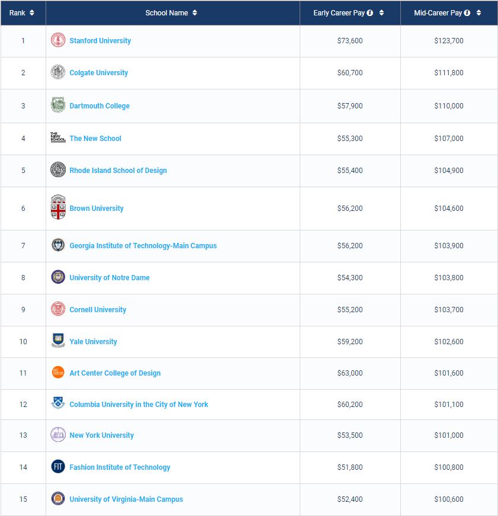Sort by Mid-Career Pay arrows

pos(478,12)
